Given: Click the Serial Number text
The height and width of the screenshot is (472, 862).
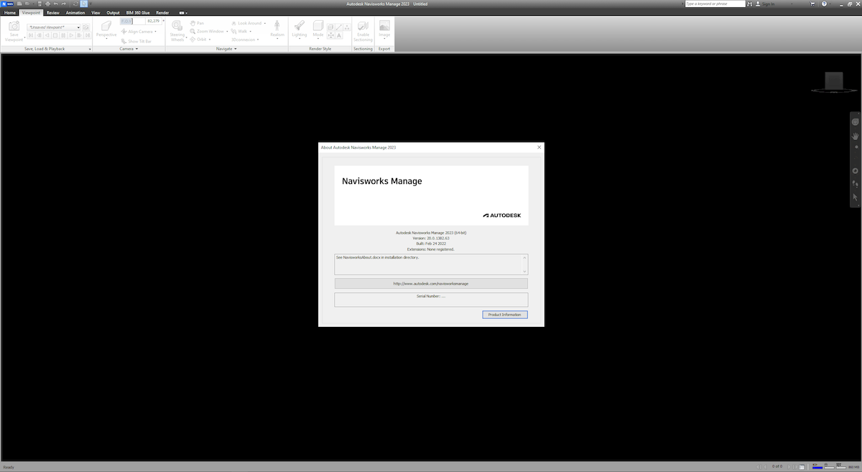Looking at the screenshot, I should coord(431,296).
